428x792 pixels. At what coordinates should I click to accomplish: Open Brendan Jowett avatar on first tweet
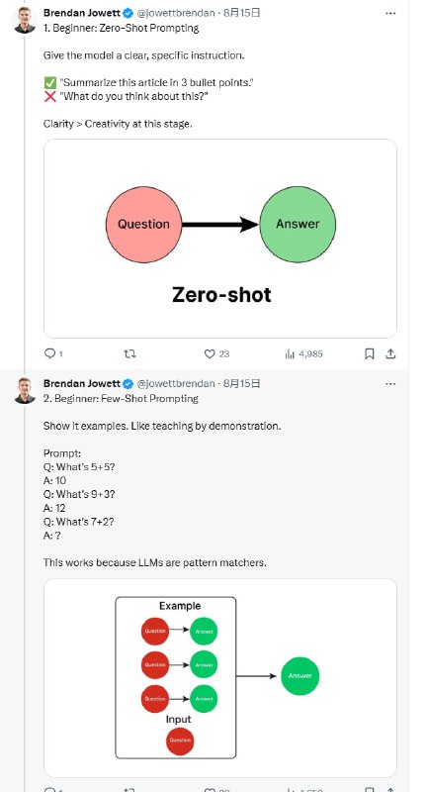[x=25, y=20]
